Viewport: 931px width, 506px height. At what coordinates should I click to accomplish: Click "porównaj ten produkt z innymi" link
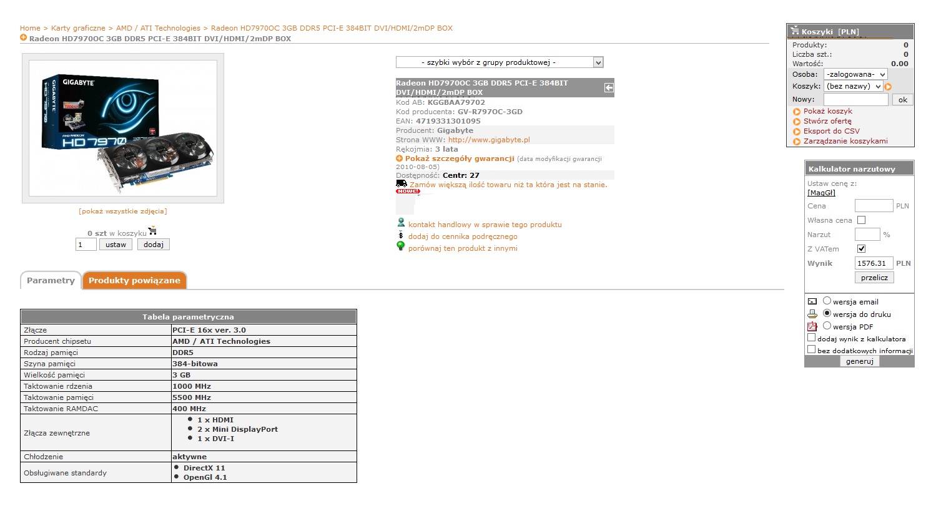pyautogui.click(x=463, y=248)
